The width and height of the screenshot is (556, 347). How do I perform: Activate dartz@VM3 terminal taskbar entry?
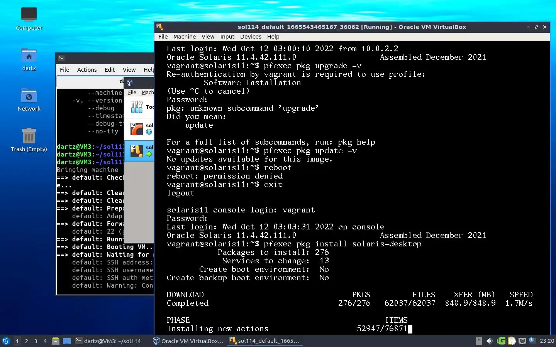point(108,341)
